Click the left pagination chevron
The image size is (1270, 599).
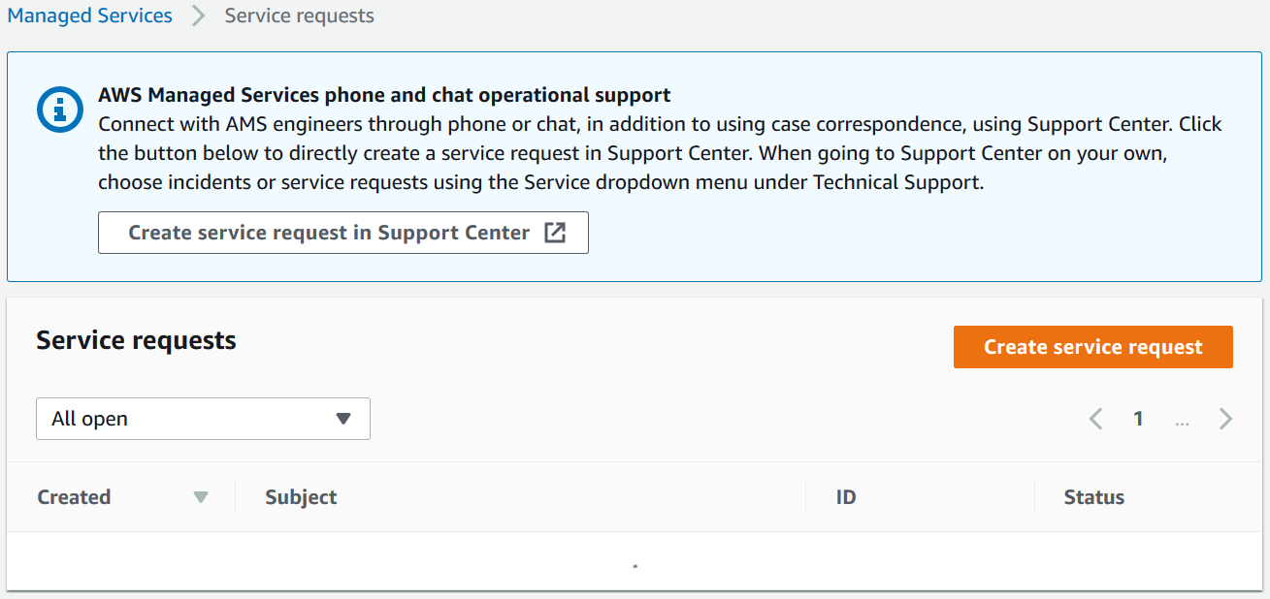pyautogui.click(x=1095, y=418)
